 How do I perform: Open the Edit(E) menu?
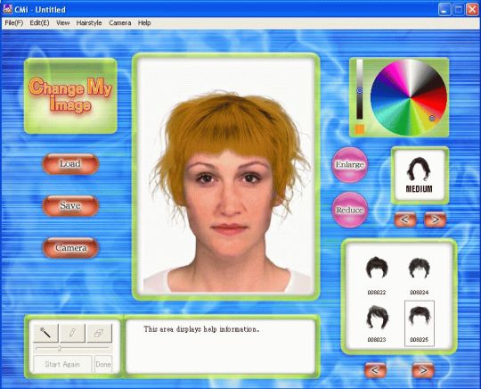39,22
